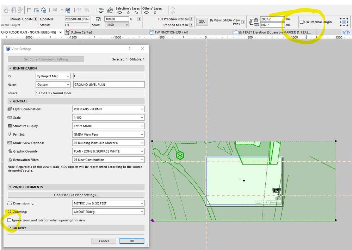Screen dimensions: 352x250
Task: Click the pen set icon button
Action: tap(202, 22)
